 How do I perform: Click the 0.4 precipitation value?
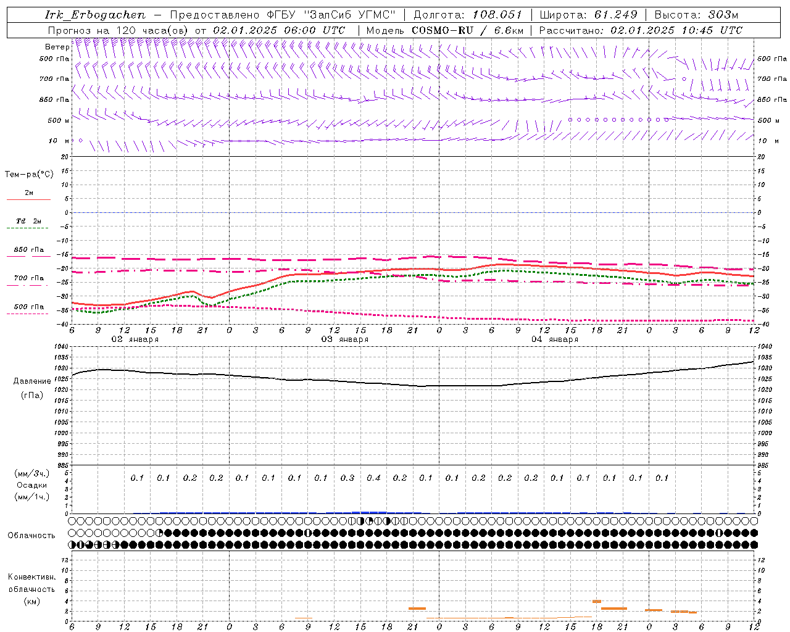click(x=373, y=478)
